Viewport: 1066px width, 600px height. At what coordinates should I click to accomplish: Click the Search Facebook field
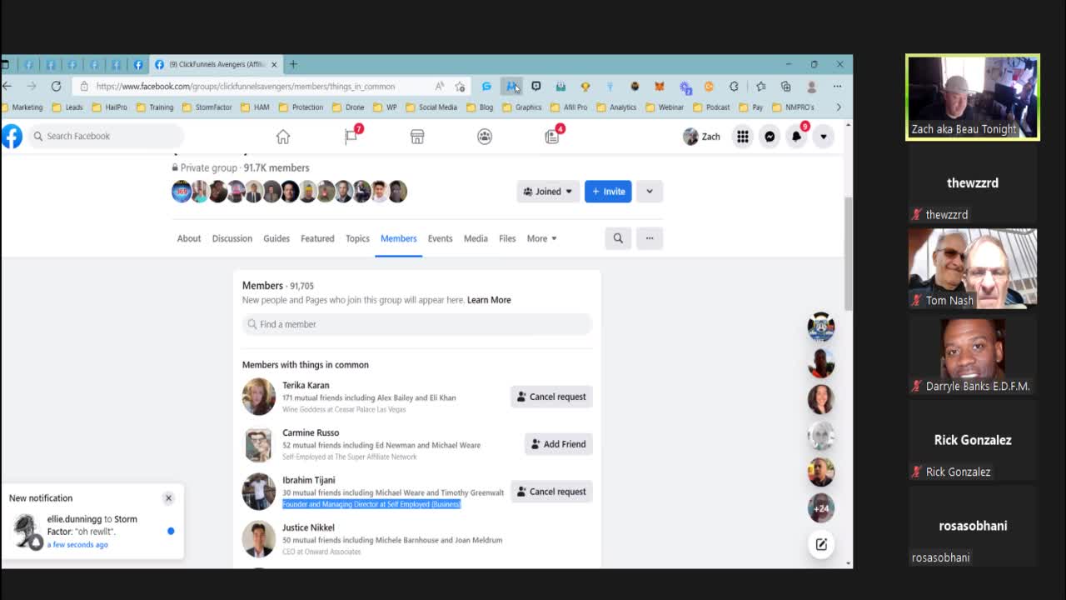tap(105, 136)
